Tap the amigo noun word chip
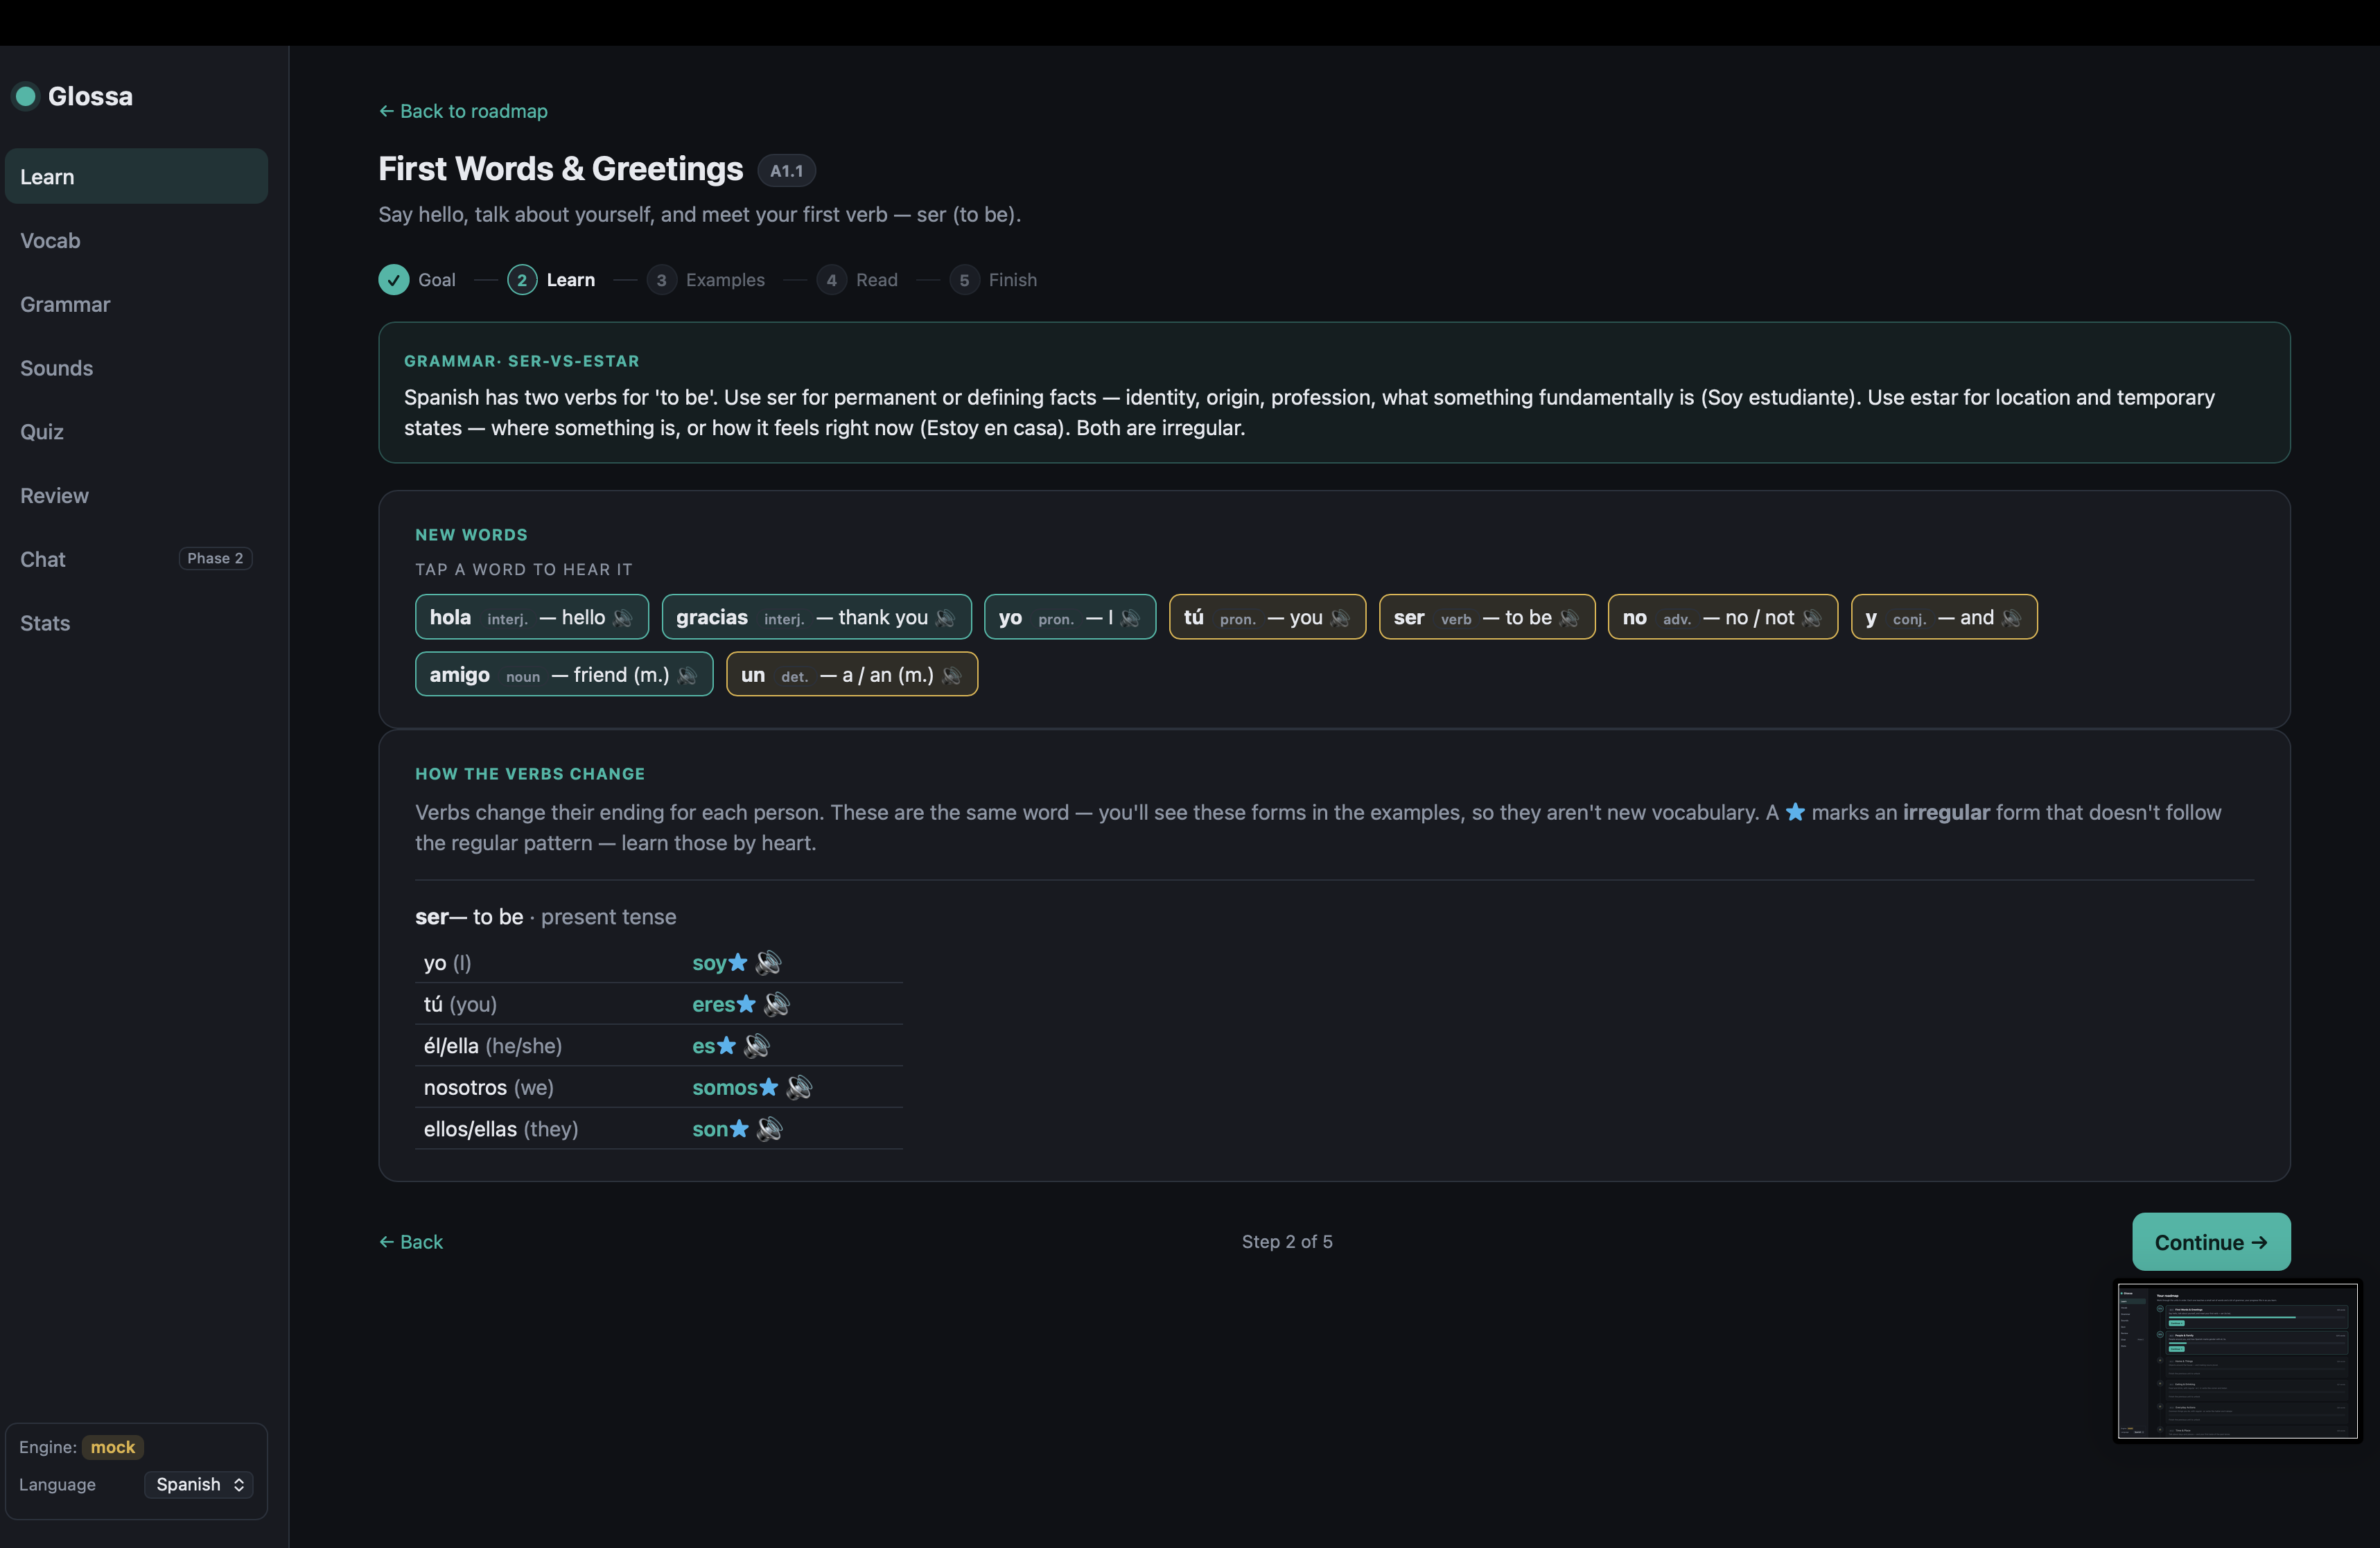Image resolution: width=2380 pixels, height=1548 pixels. tap(564, 675)
